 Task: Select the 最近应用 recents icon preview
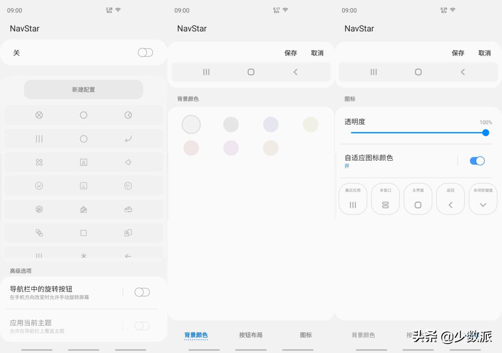tap(353, 199)
